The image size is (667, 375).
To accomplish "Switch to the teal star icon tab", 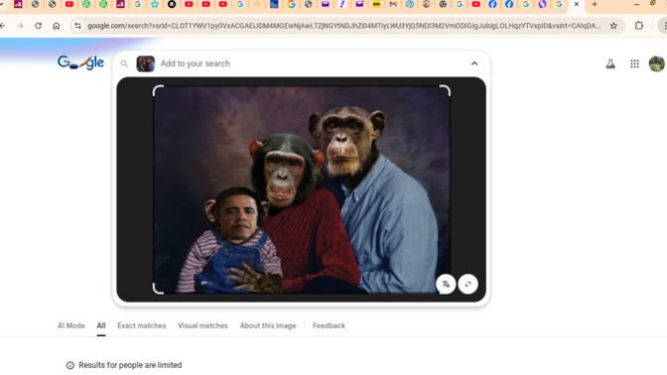I will click(x=155, y=4).
